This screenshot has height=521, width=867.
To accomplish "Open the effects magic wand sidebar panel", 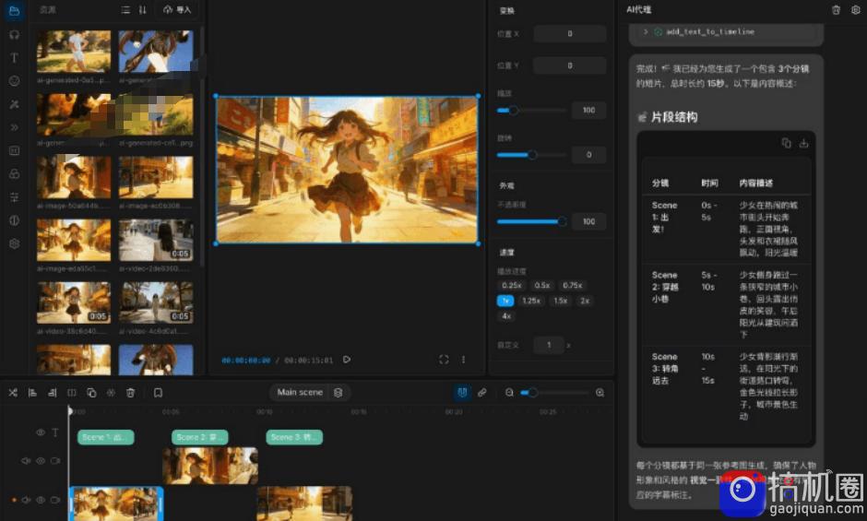I will click(x=15, y=104).
